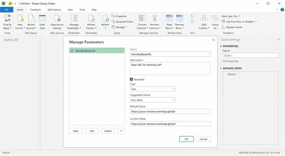Click the Close & Apply icon

[x=8, y=18]
